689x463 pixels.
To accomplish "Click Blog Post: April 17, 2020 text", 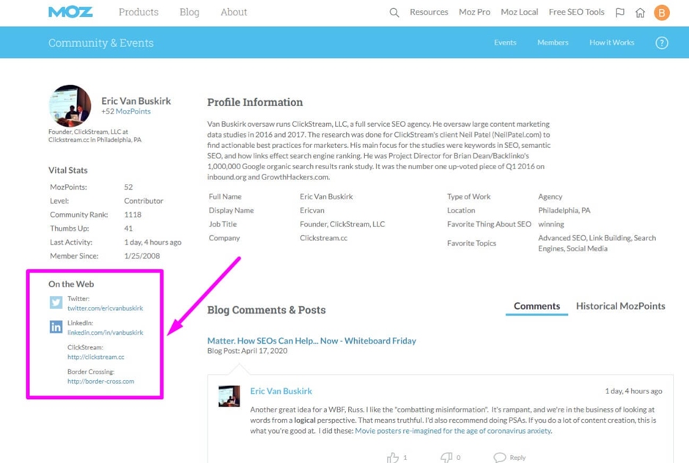I will tap(248, 351).
